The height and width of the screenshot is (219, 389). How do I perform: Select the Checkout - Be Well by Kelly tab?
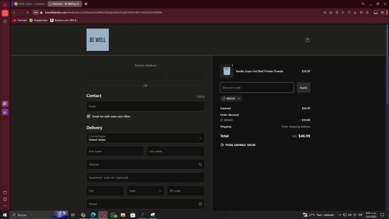tap(65, 4)
